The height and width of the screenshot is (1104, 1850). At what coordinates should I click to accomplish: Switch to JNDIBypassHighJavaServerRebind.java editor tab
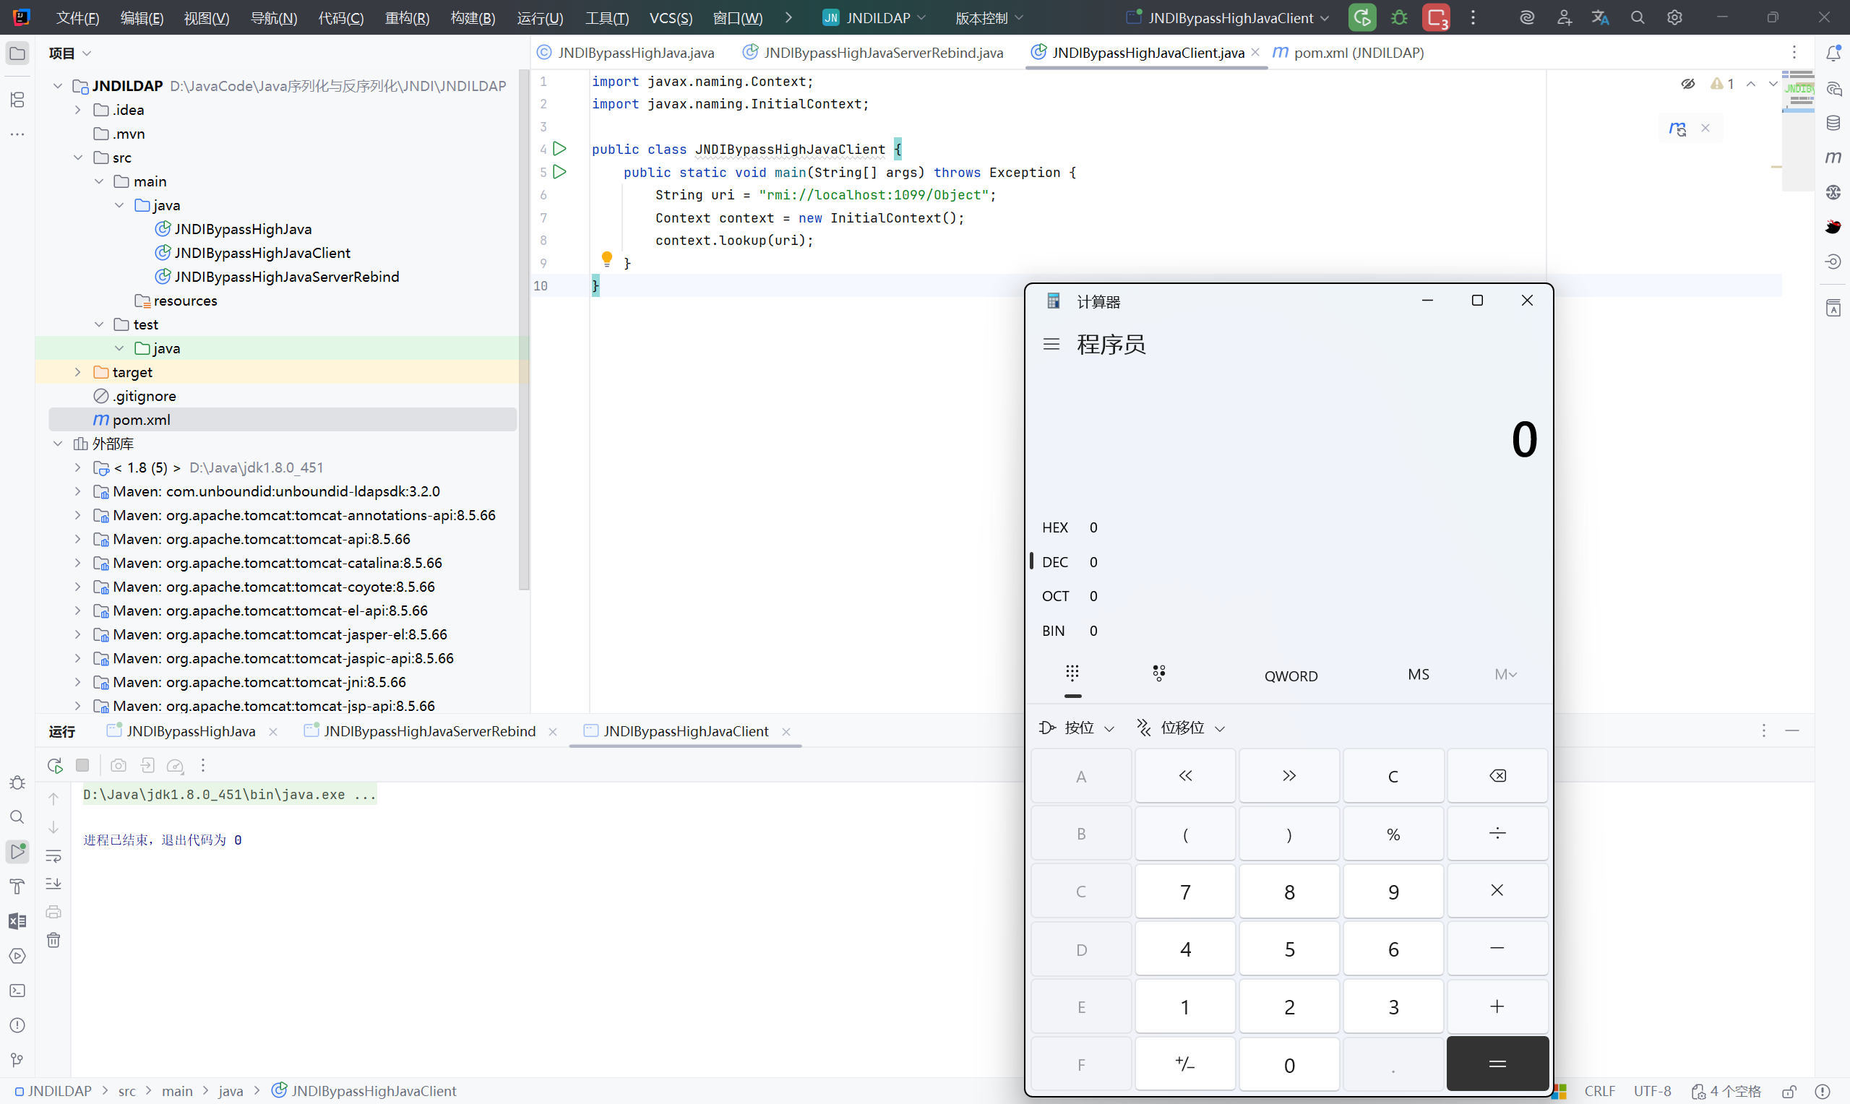(882, 53)
